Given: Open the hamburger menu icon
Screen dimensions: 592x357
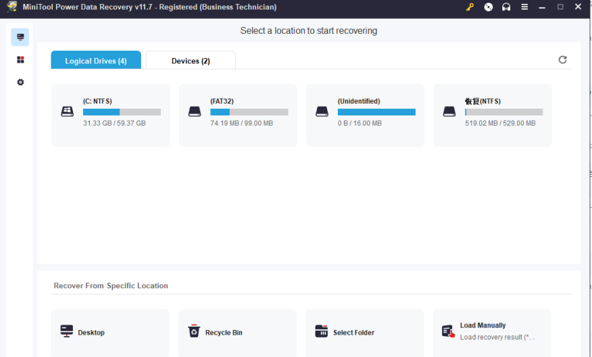Looking at the screenshot, I should [524, 7].
